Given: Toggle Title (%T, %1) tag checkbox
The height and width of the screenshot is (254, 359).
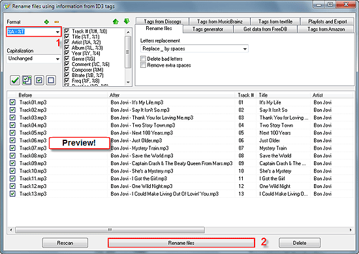Looking at the screenshot, I should 67,37.
